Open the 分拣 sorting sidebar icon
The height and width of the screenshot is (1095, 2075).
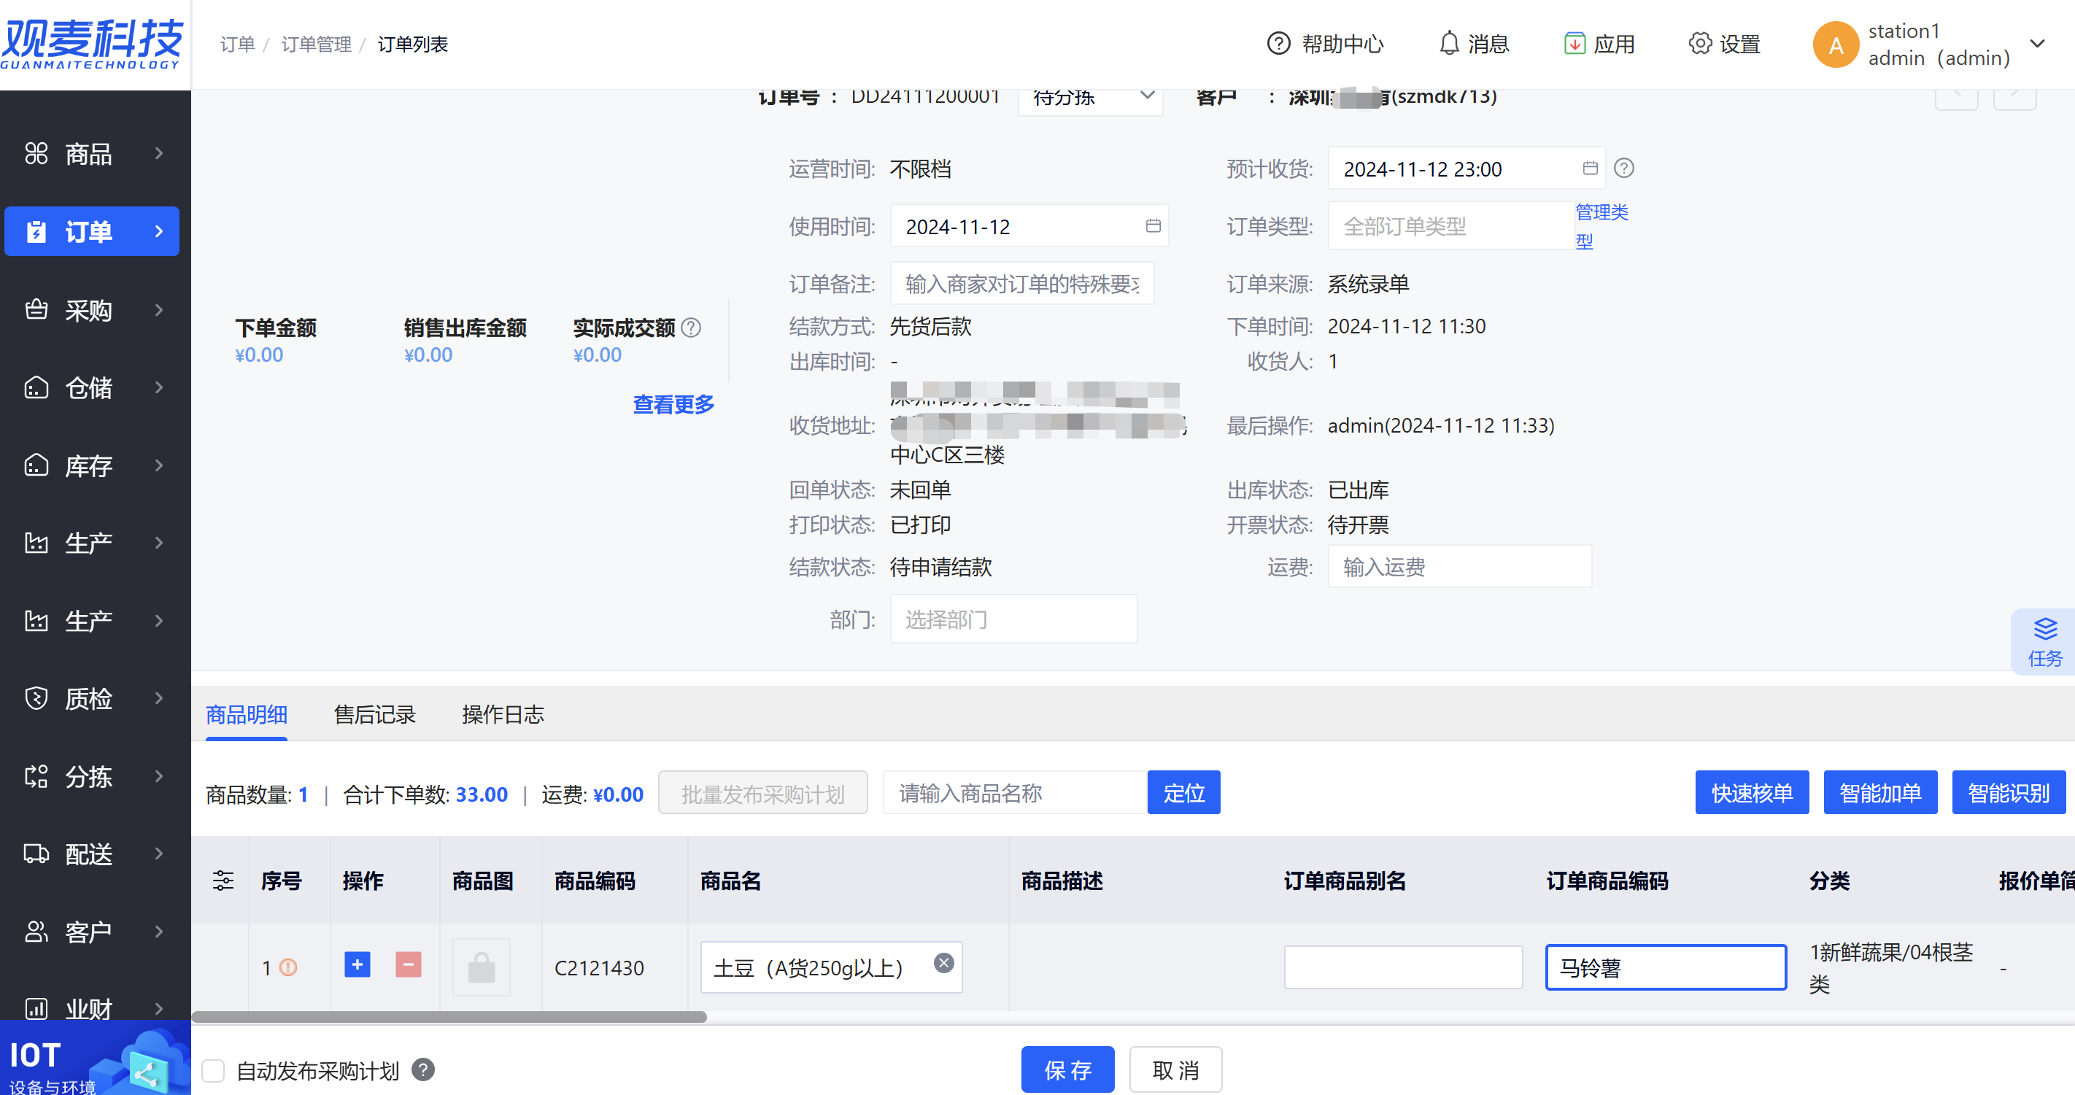tap(36, 776)
